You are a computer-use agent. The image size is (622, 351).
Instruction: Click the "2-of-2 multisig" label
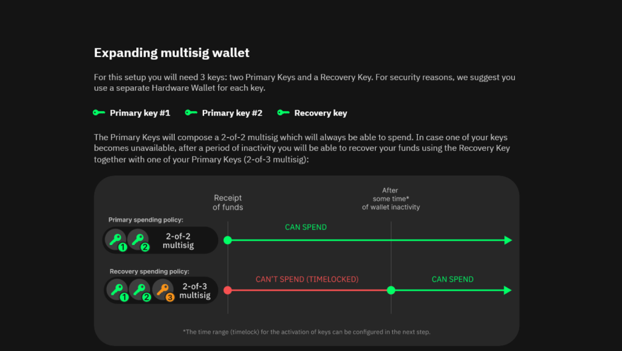coord(178,240)
